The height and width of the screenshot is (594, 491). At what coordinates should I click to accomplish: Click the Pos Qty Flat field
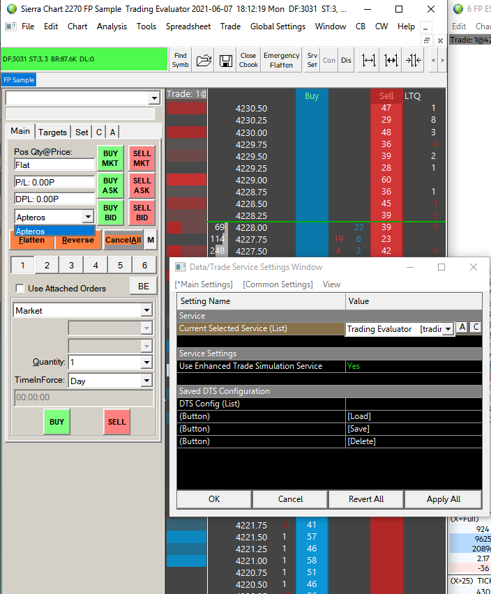pyautogui.click(x=54, y=165)
